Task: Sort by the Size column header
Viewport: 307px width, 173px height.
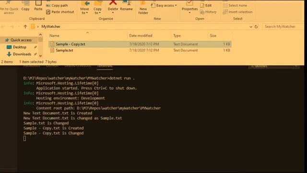Action: pos(213,36)
